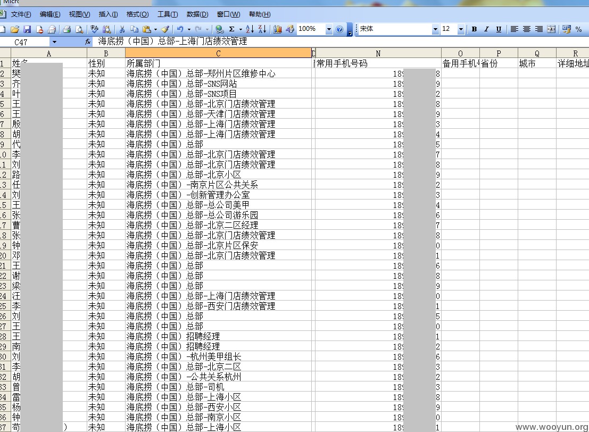Select column Q header
Screen dimensions: 589x432
pos(537,53)
